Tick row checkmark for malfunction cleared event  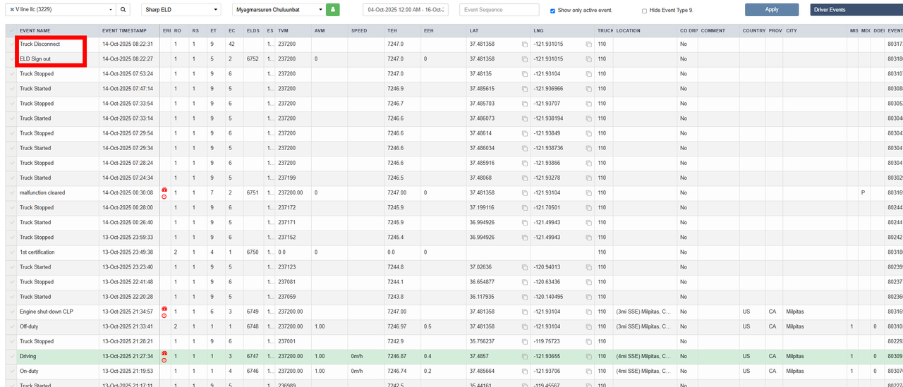(11, 192)
